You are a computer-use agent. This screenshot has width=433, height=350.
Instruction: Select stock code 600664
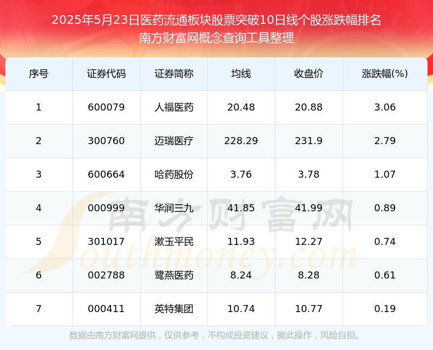[x=106, y=174]
